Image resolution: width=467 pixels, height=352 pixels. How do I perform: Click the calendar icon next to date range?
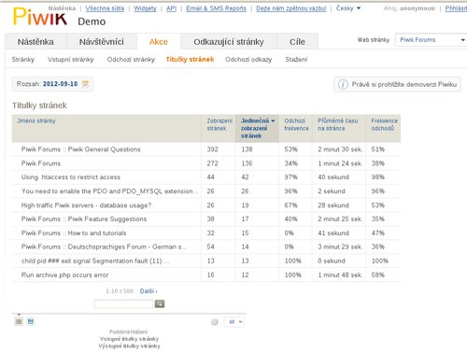85,84
